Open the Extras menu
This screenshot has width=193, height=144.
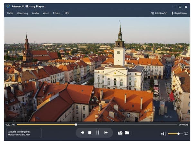(x=56, y=13)
